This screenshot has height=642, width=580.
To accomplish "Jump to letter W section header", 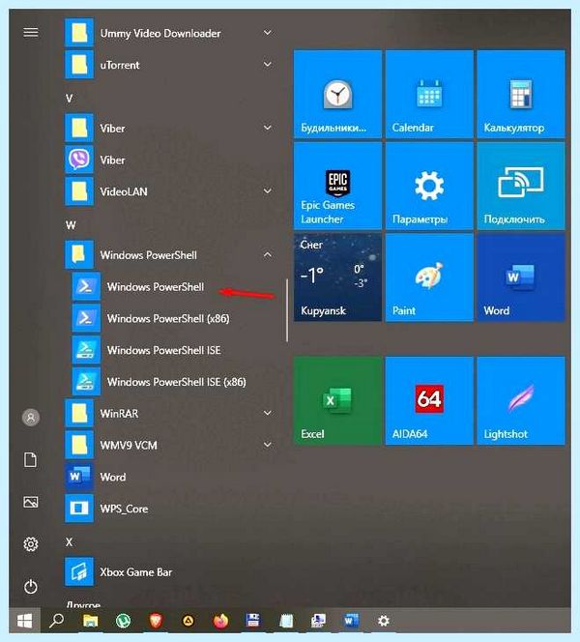I will [71, 225].
